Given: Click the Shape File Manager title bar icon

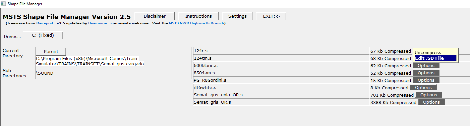Looking at the screenshot, I should pos(3,4).
